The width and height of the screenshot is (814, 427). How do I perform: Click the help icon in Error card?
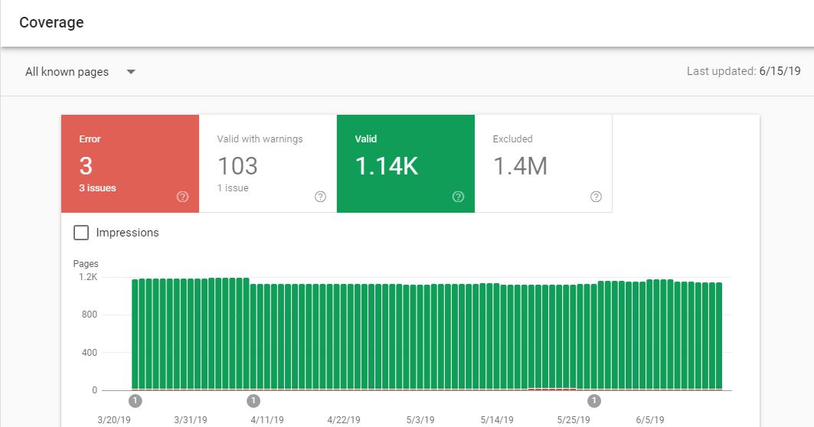182,197
